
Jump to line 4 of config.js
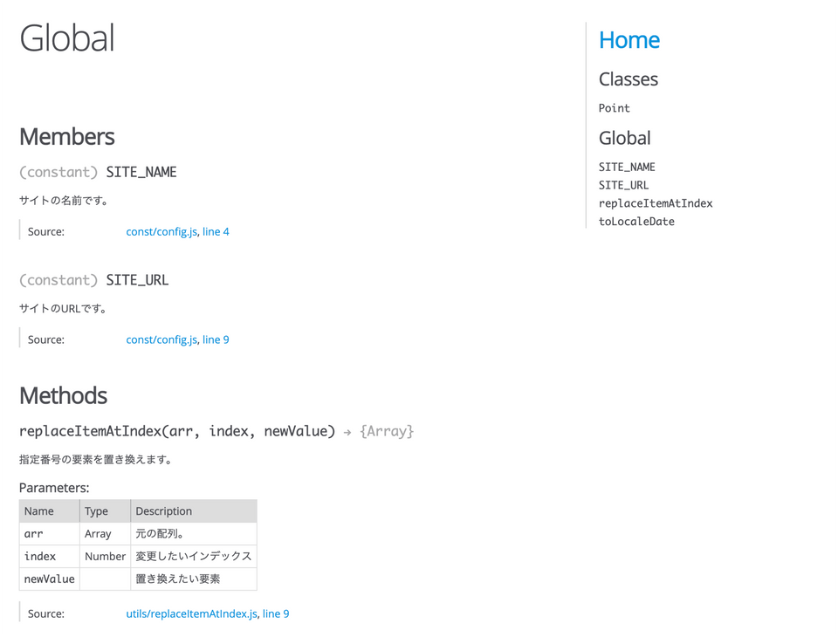click(x=216, y=231)
